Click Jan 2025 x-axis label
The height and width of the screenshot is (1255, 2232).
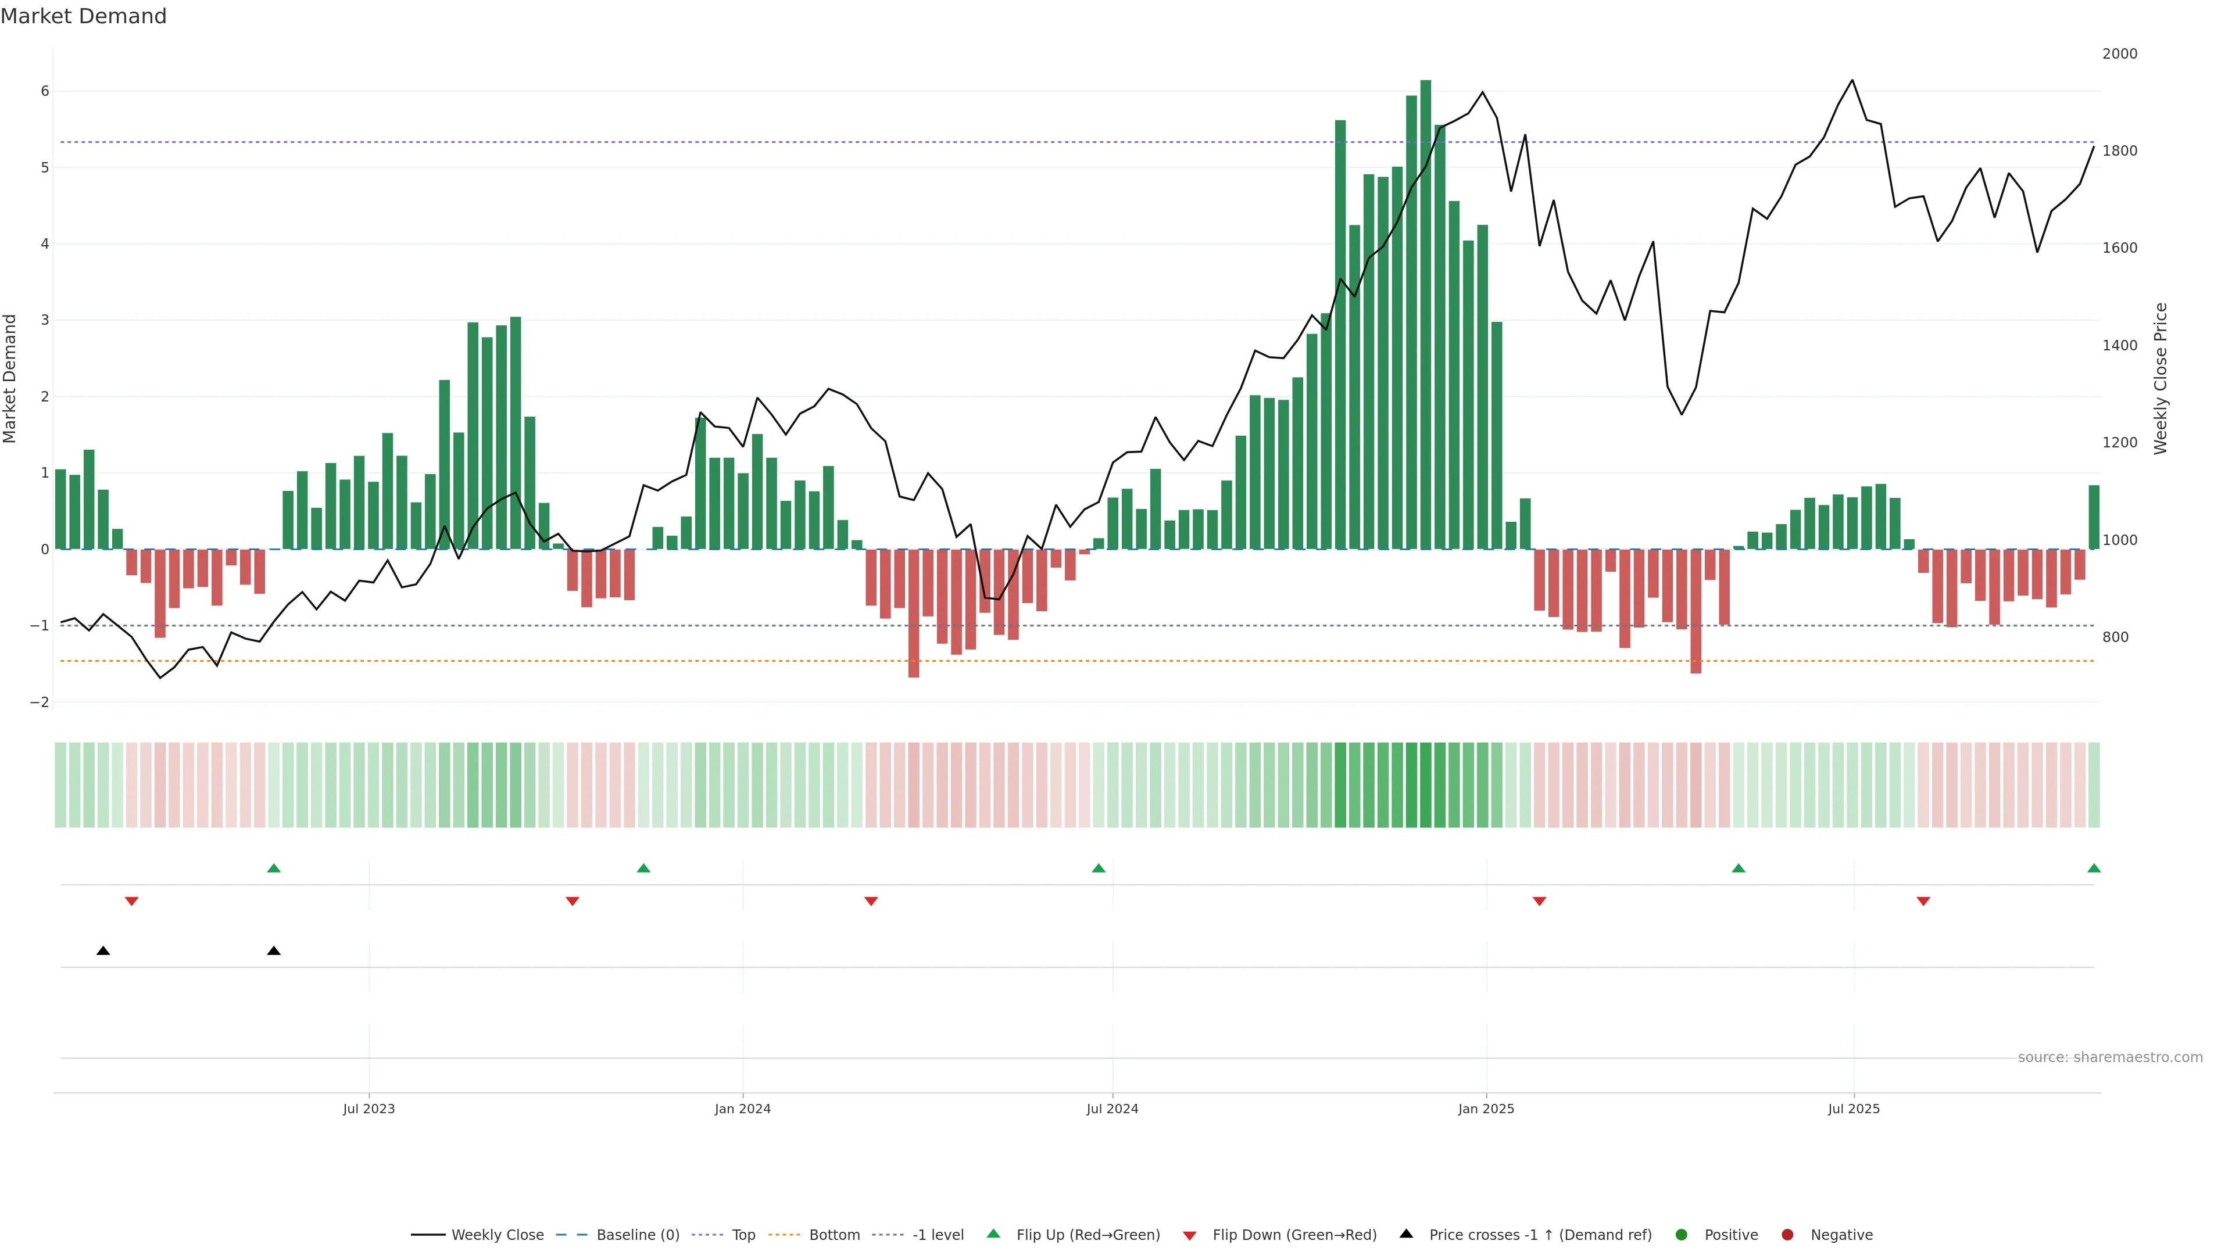(x=1486, y=1109)
